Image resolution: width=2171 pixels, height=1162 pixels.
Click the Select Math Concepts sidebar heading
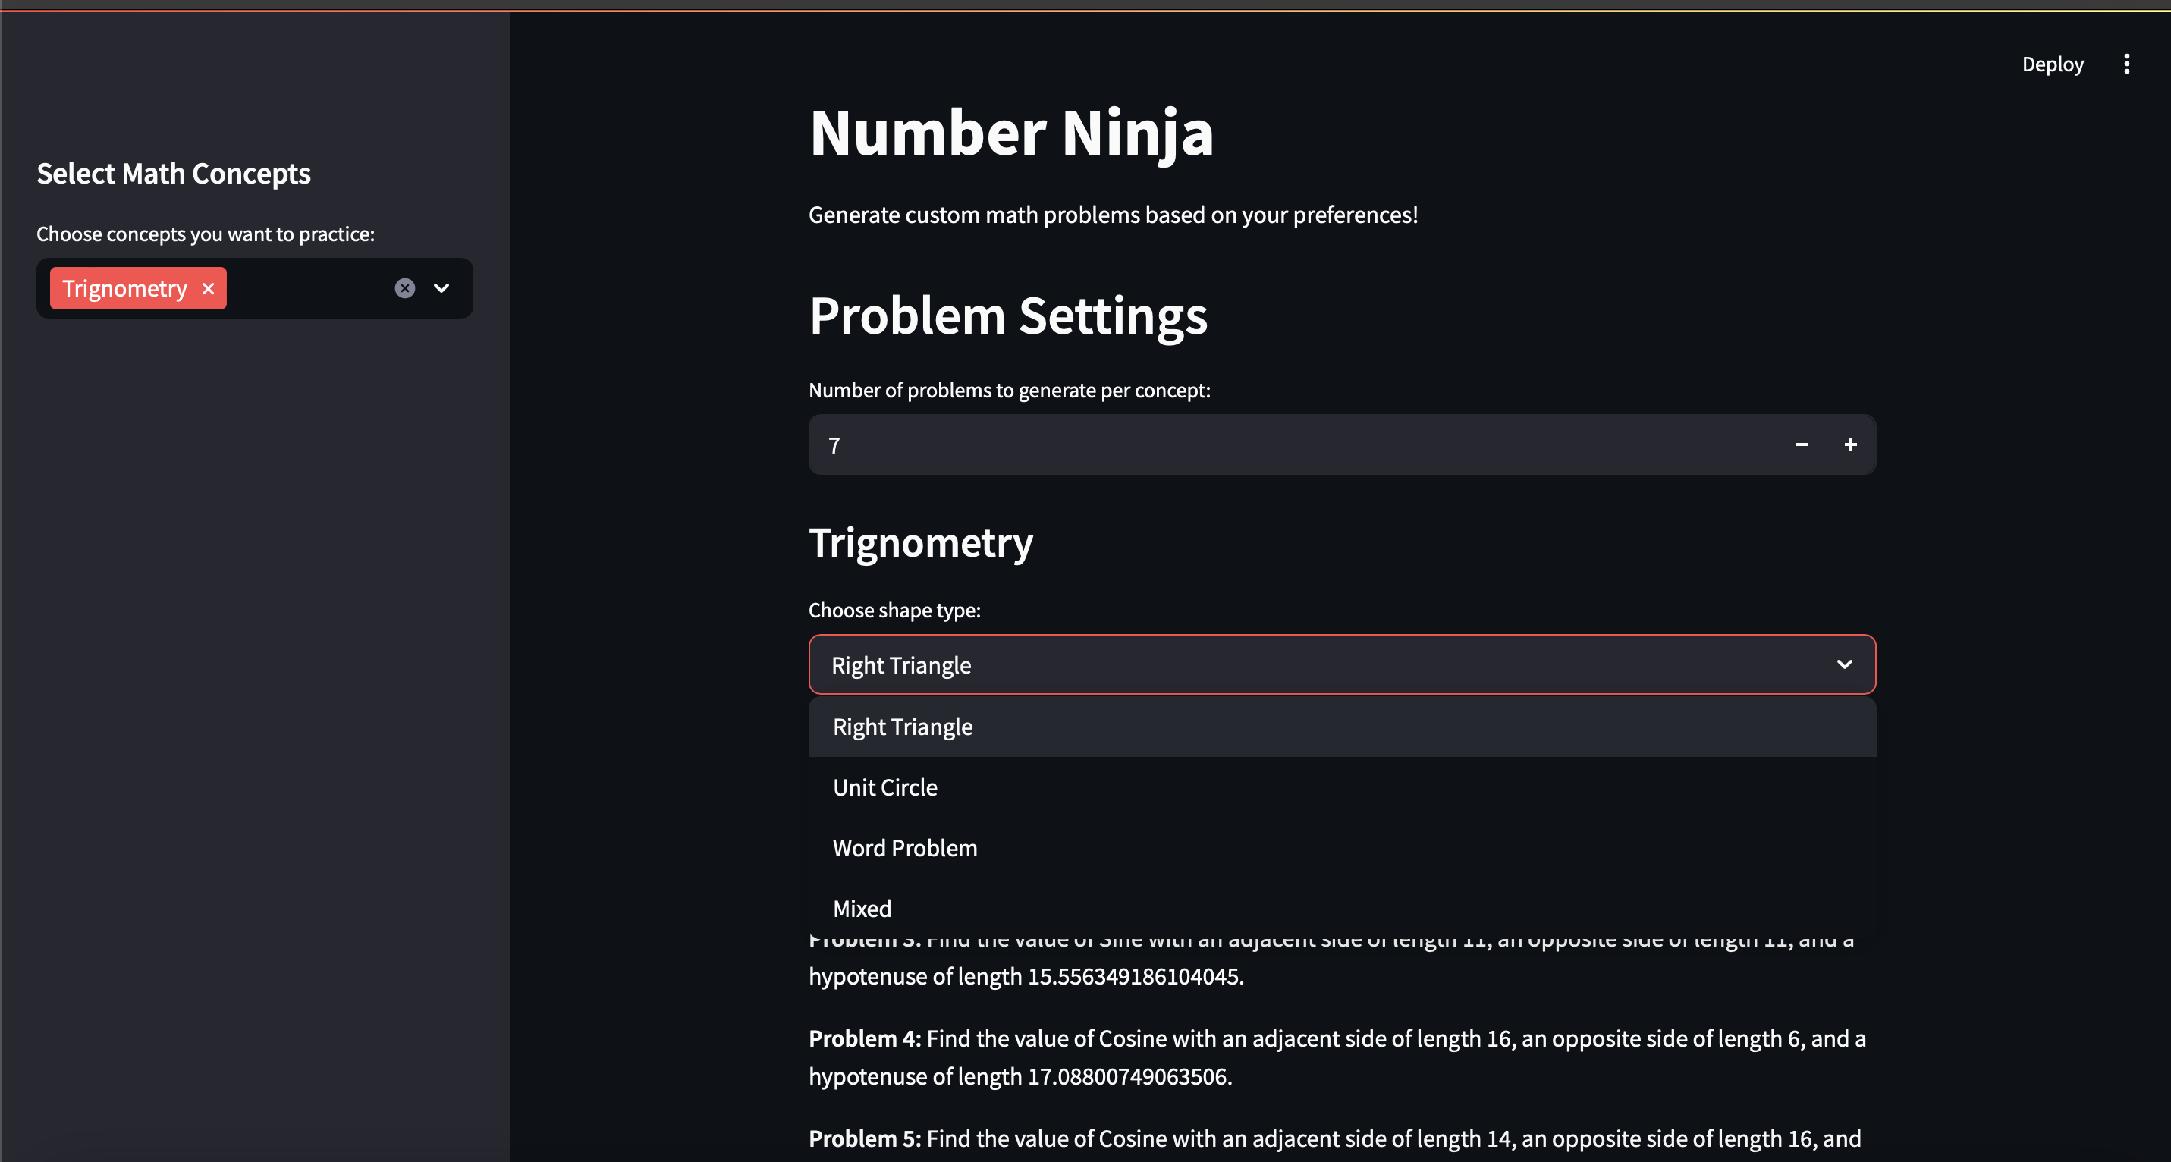pos(174,174)
